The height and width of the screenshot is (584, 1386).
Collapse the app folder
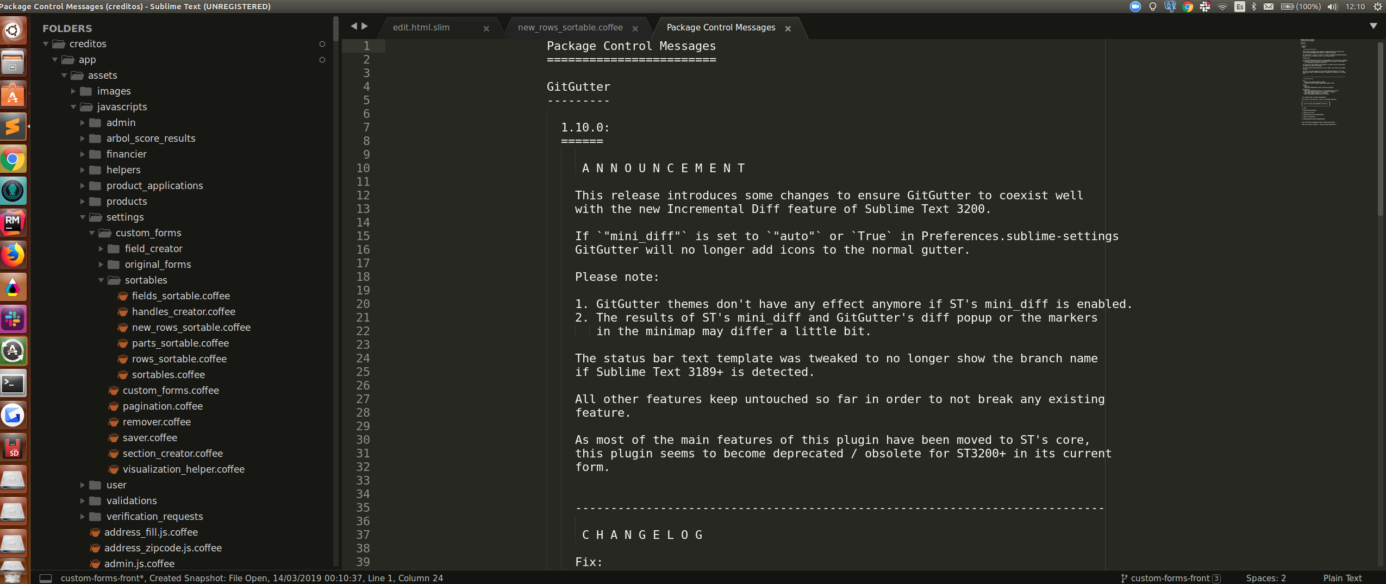coord(55,60)
